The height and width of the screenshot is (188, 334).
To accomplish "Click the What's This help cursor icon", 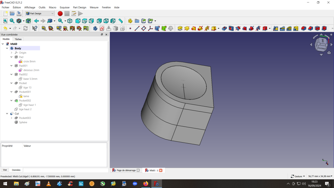I will 34,28.
